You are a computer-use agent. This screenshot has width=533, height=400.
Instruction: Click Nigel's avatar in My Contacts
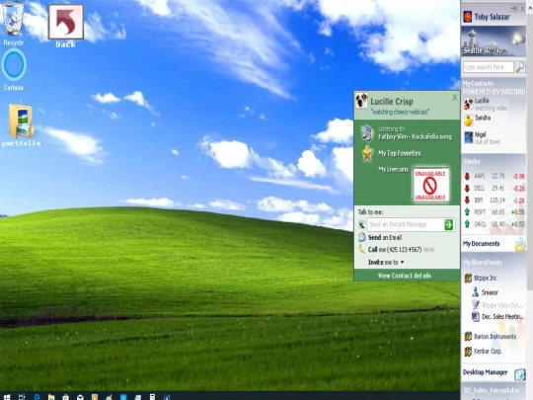469,137
